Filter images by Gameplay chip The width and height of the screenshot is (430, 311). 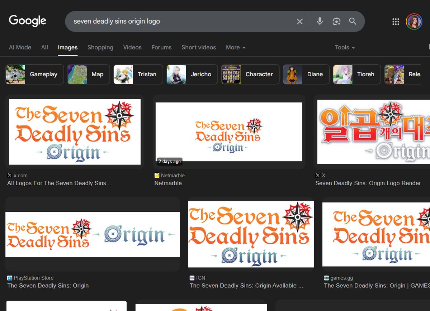[34, 74]
